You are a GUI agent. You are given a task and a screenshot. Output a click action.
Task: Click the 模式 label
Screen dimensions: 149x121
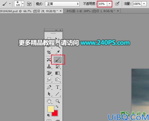pyautogui.click(x=39, y=4)
